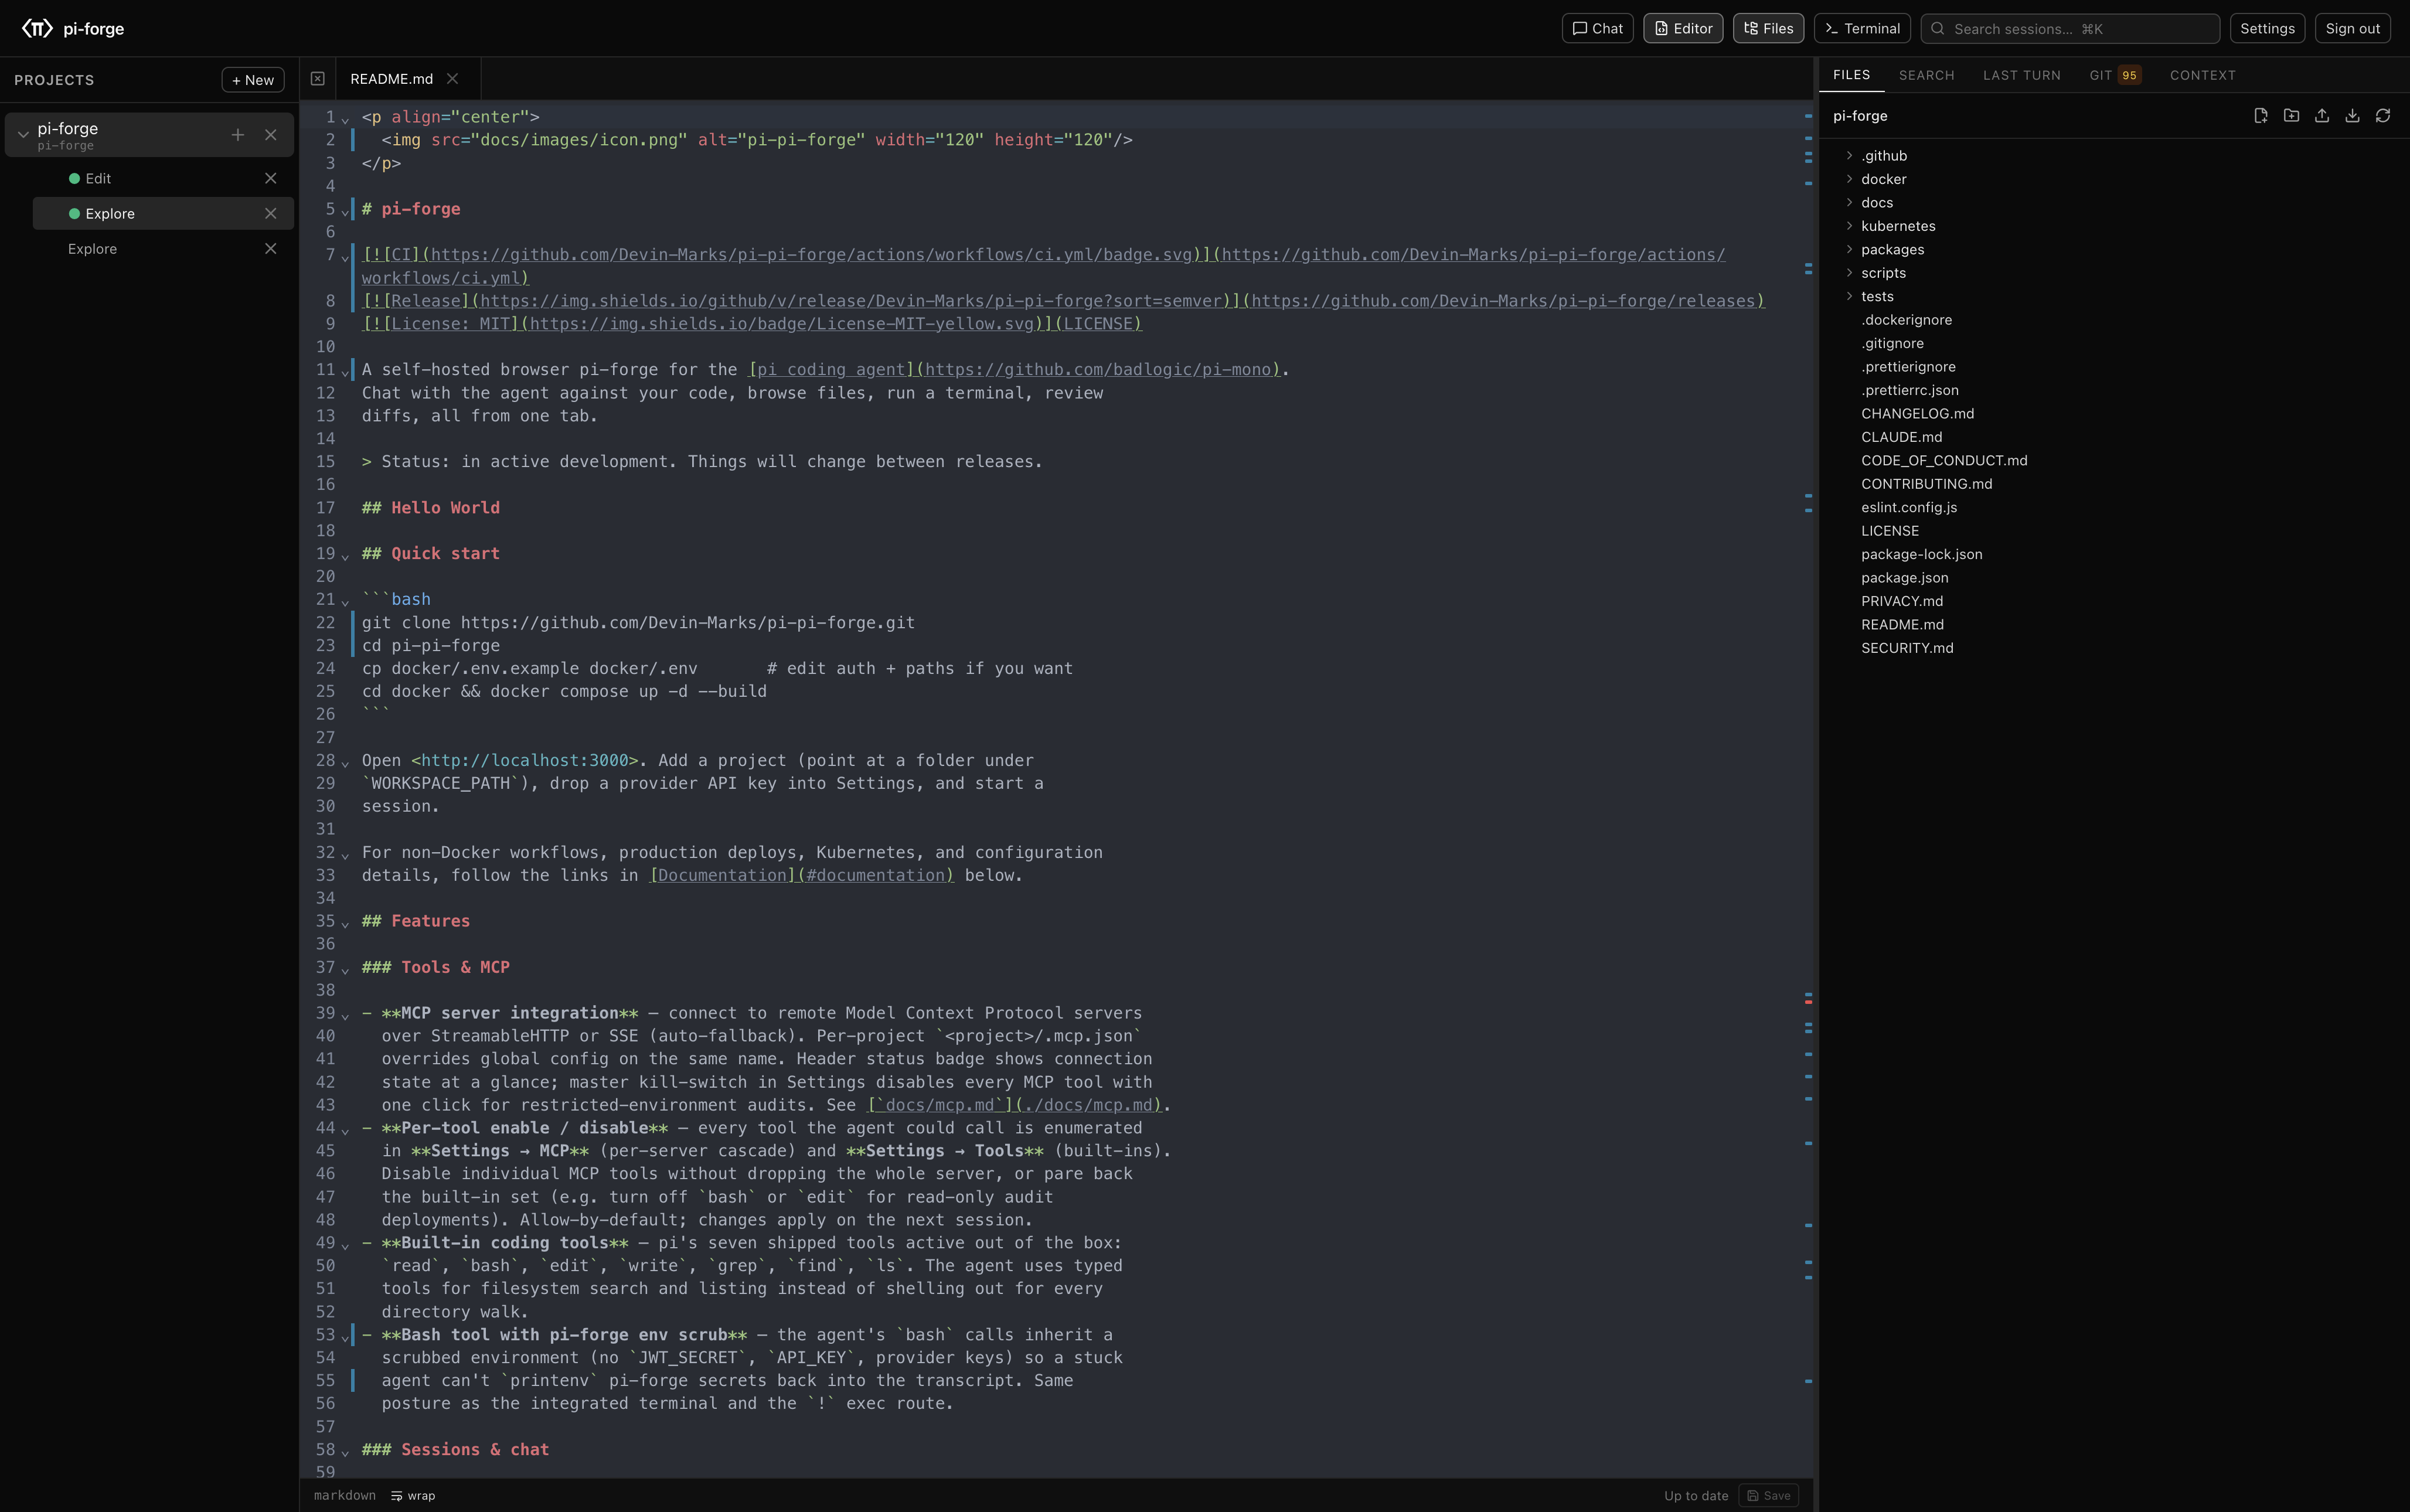The height and width of the screenshot is (1512, 2410).
Task: Open PRIVACY.md file
Action: click(x=1902, y=601)
